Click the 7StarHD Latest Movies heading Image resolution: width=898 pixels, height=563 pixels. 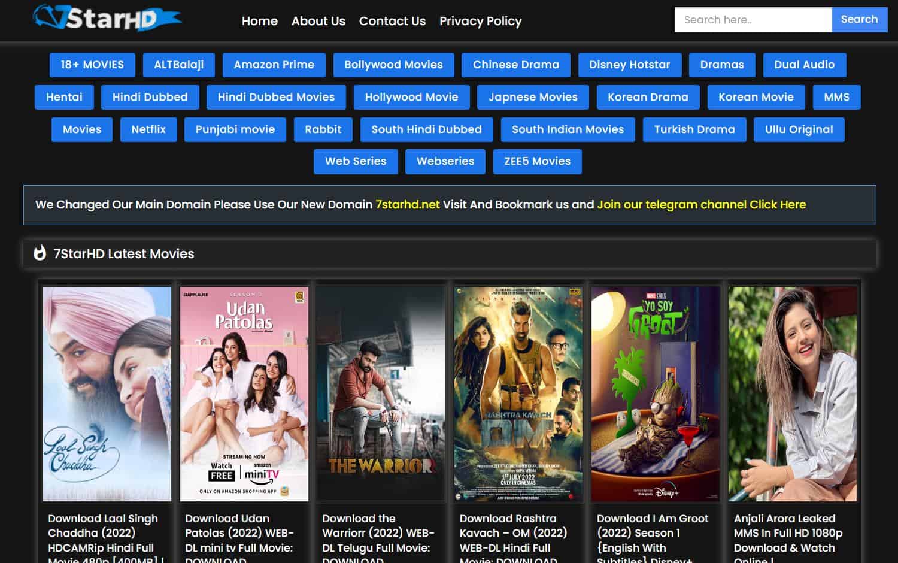pyautogui.click(x=124, y=254)
